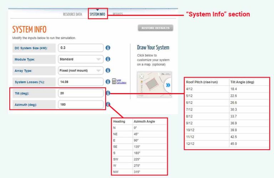Open the Array Type dropdown

click(80, 71)
